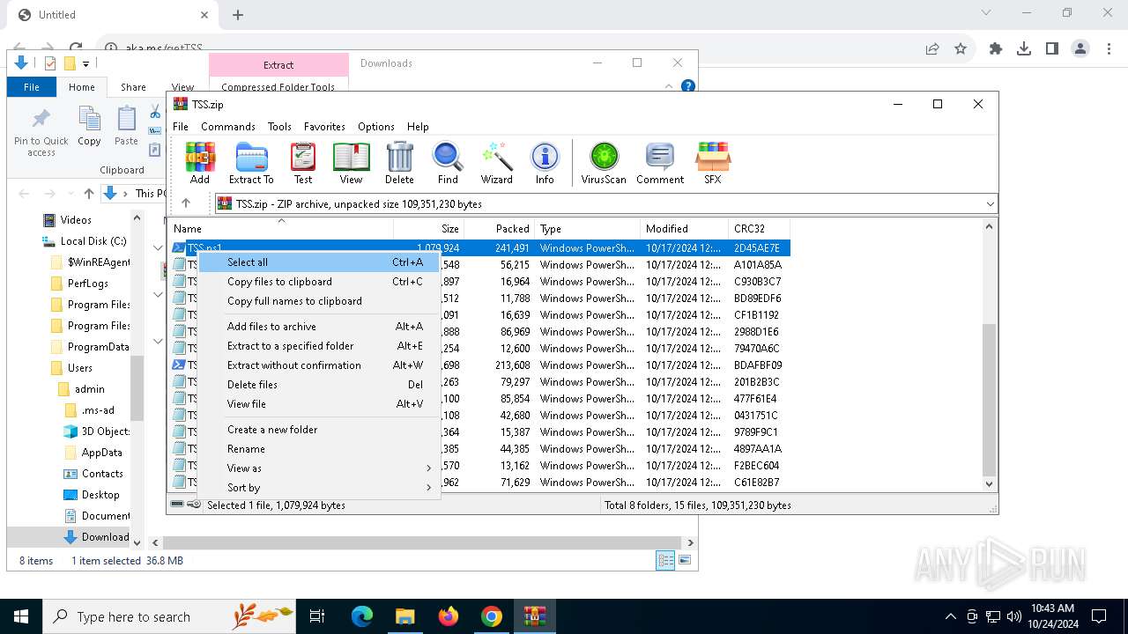Go up one level in WinRAR
The height and width of the screenshot is (634, 1128).
[186, 203]
